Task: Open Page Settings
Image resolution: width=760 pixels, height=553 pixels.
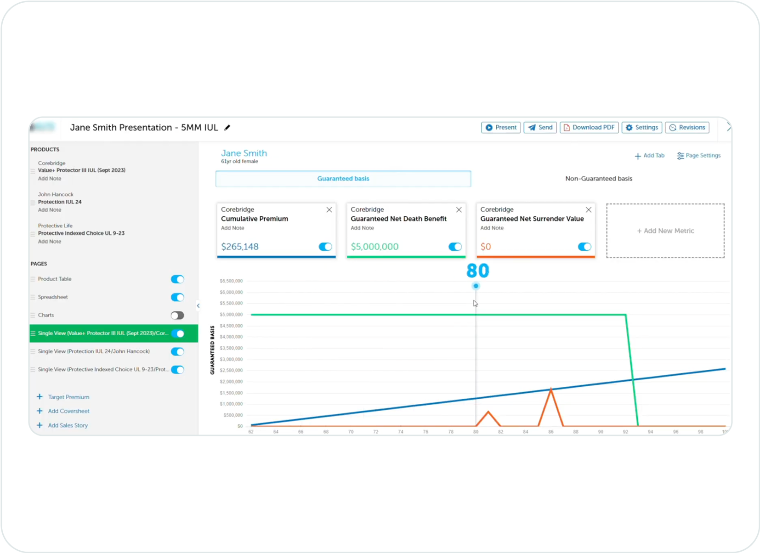Action: [x=698, y=156]
